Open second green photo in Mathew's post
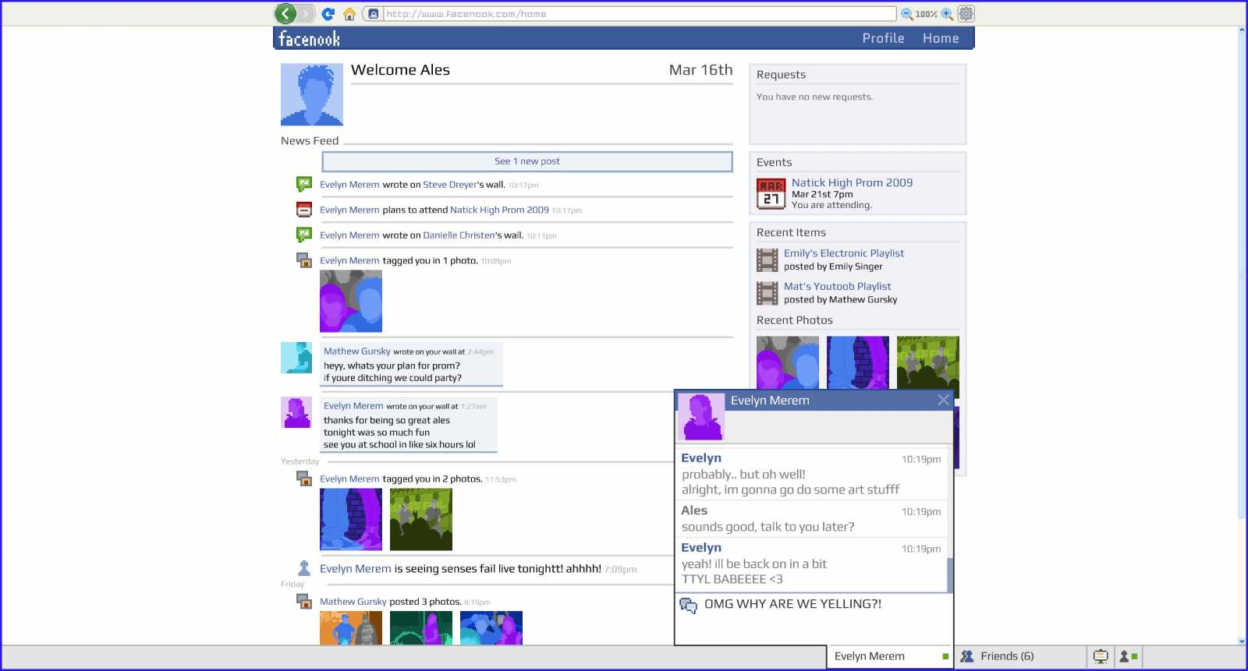 (421, 628)
